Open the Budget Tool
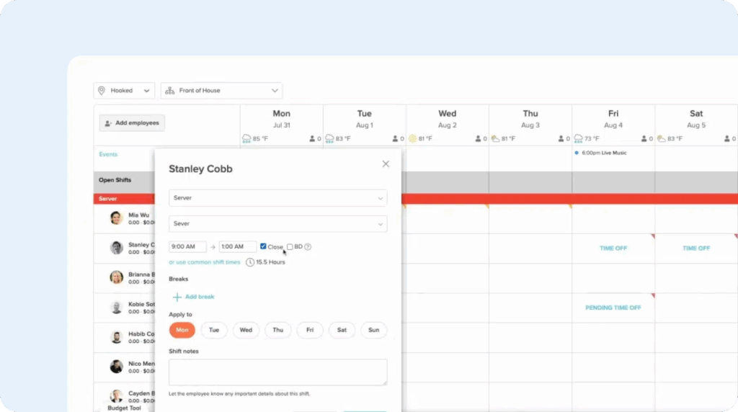The image size is (738, 412). 124,408
